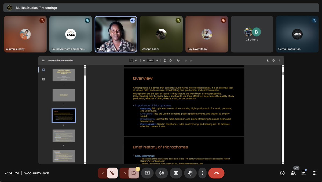Download the presentation PDF
Viewport: 322px width, 182px height.
coord(268,61)
